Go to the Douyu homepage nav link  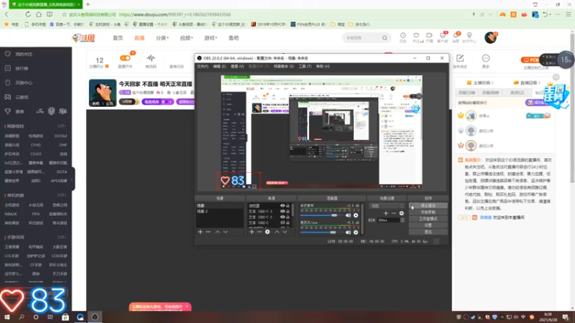[118, 38]
